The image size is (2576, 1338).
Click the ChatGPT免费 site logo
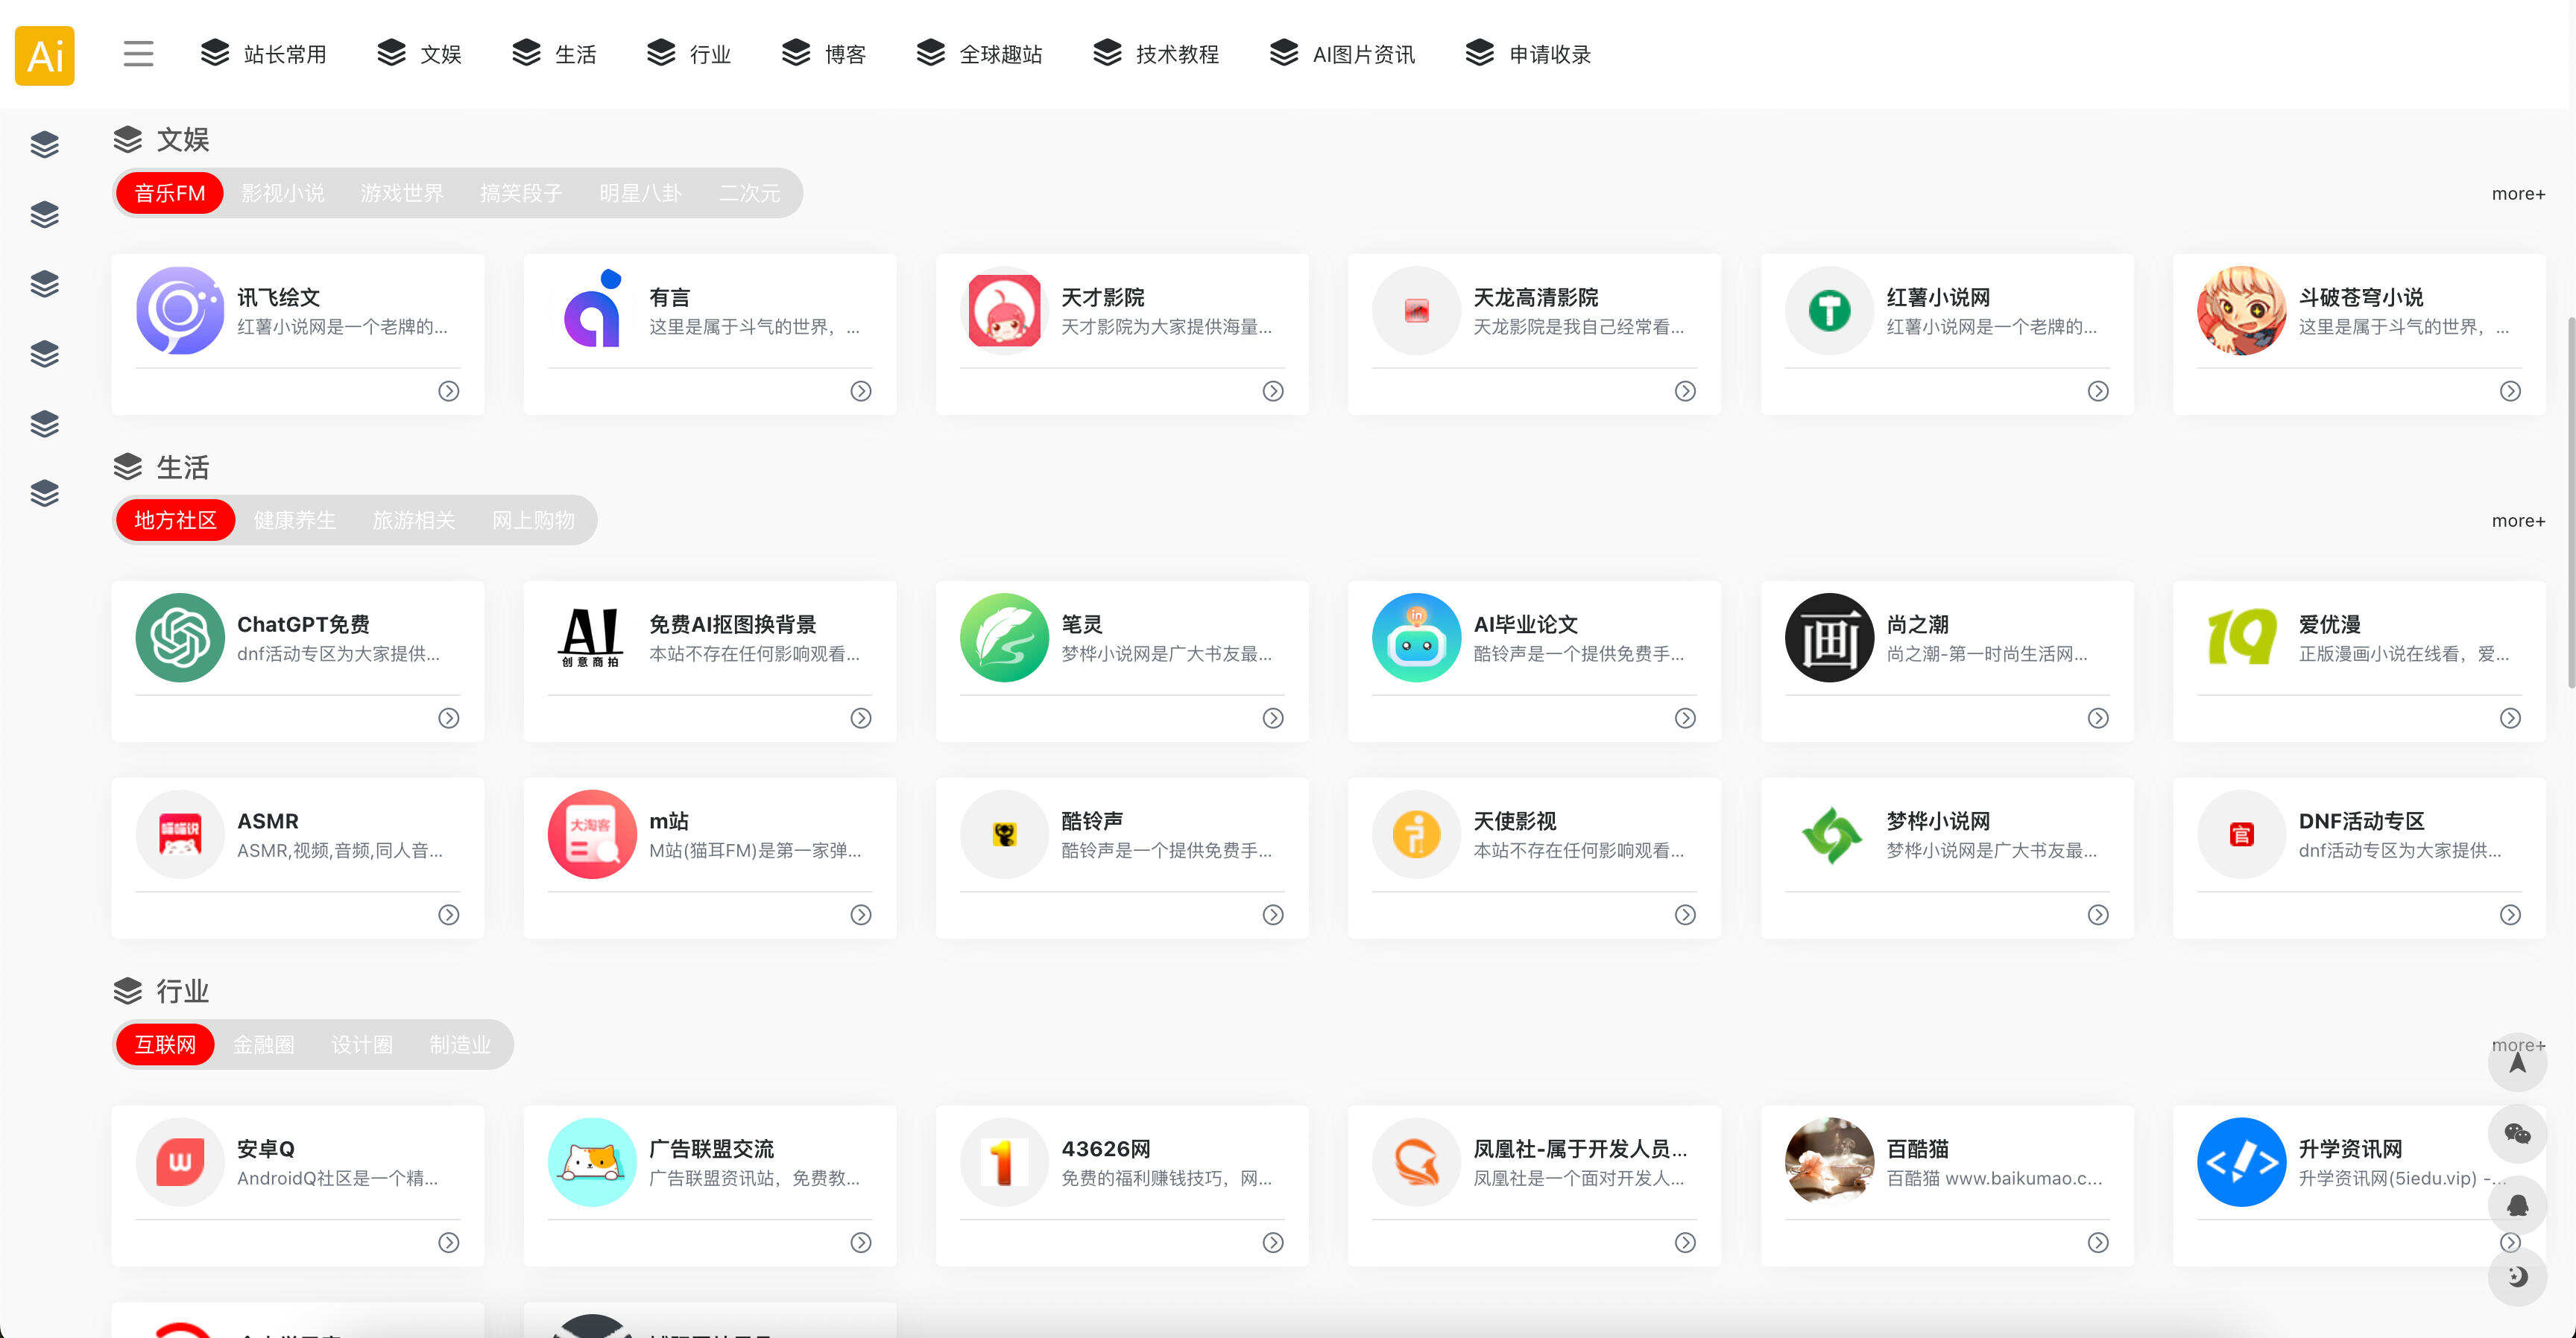point(179,638)
